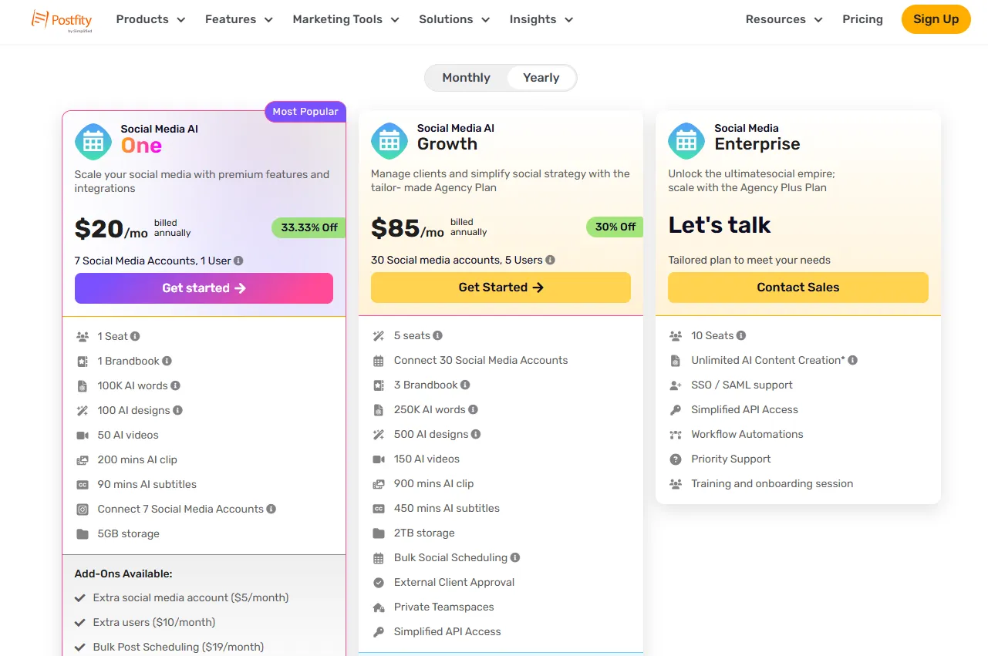Click the Sign Up button
988x656 pixels.
point(936,19)
